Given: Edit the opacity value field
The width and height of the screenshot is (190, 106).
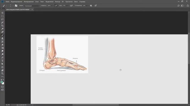Looking at the screenshot, I should click(x=49, y=6).
